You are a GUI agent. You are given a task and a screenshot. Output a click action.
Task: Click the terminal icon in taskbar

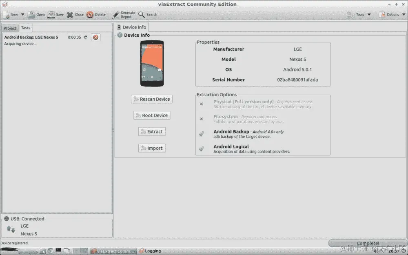tap(58, 251)
